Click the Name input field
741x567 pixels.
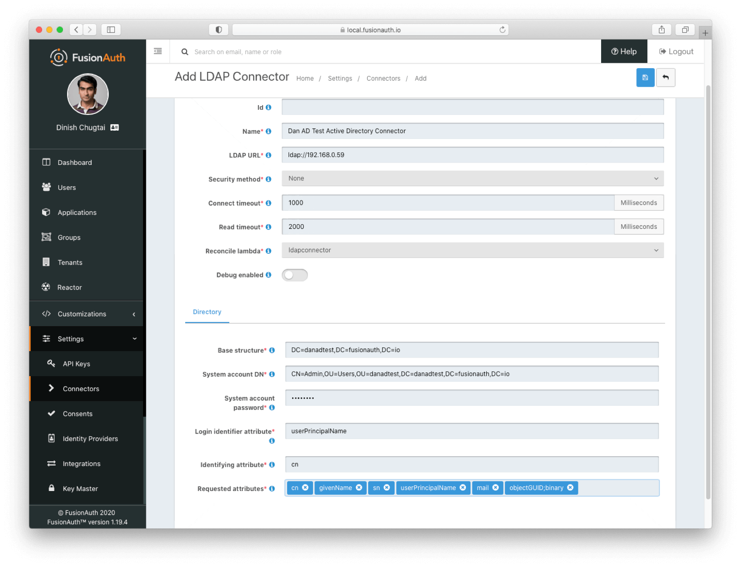coord(472,131)
